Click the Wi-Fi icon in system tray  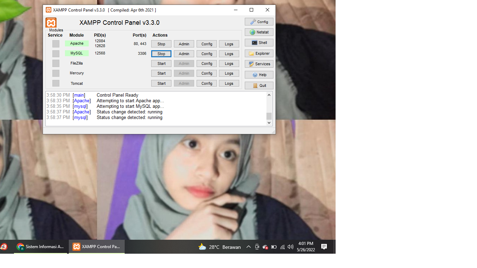[x=282, y=247]
